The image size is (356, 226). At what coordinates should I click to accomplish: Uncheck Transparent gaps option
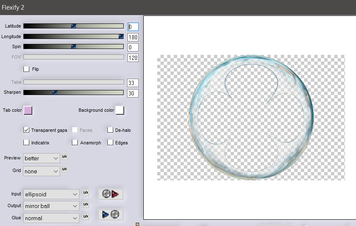27,130
